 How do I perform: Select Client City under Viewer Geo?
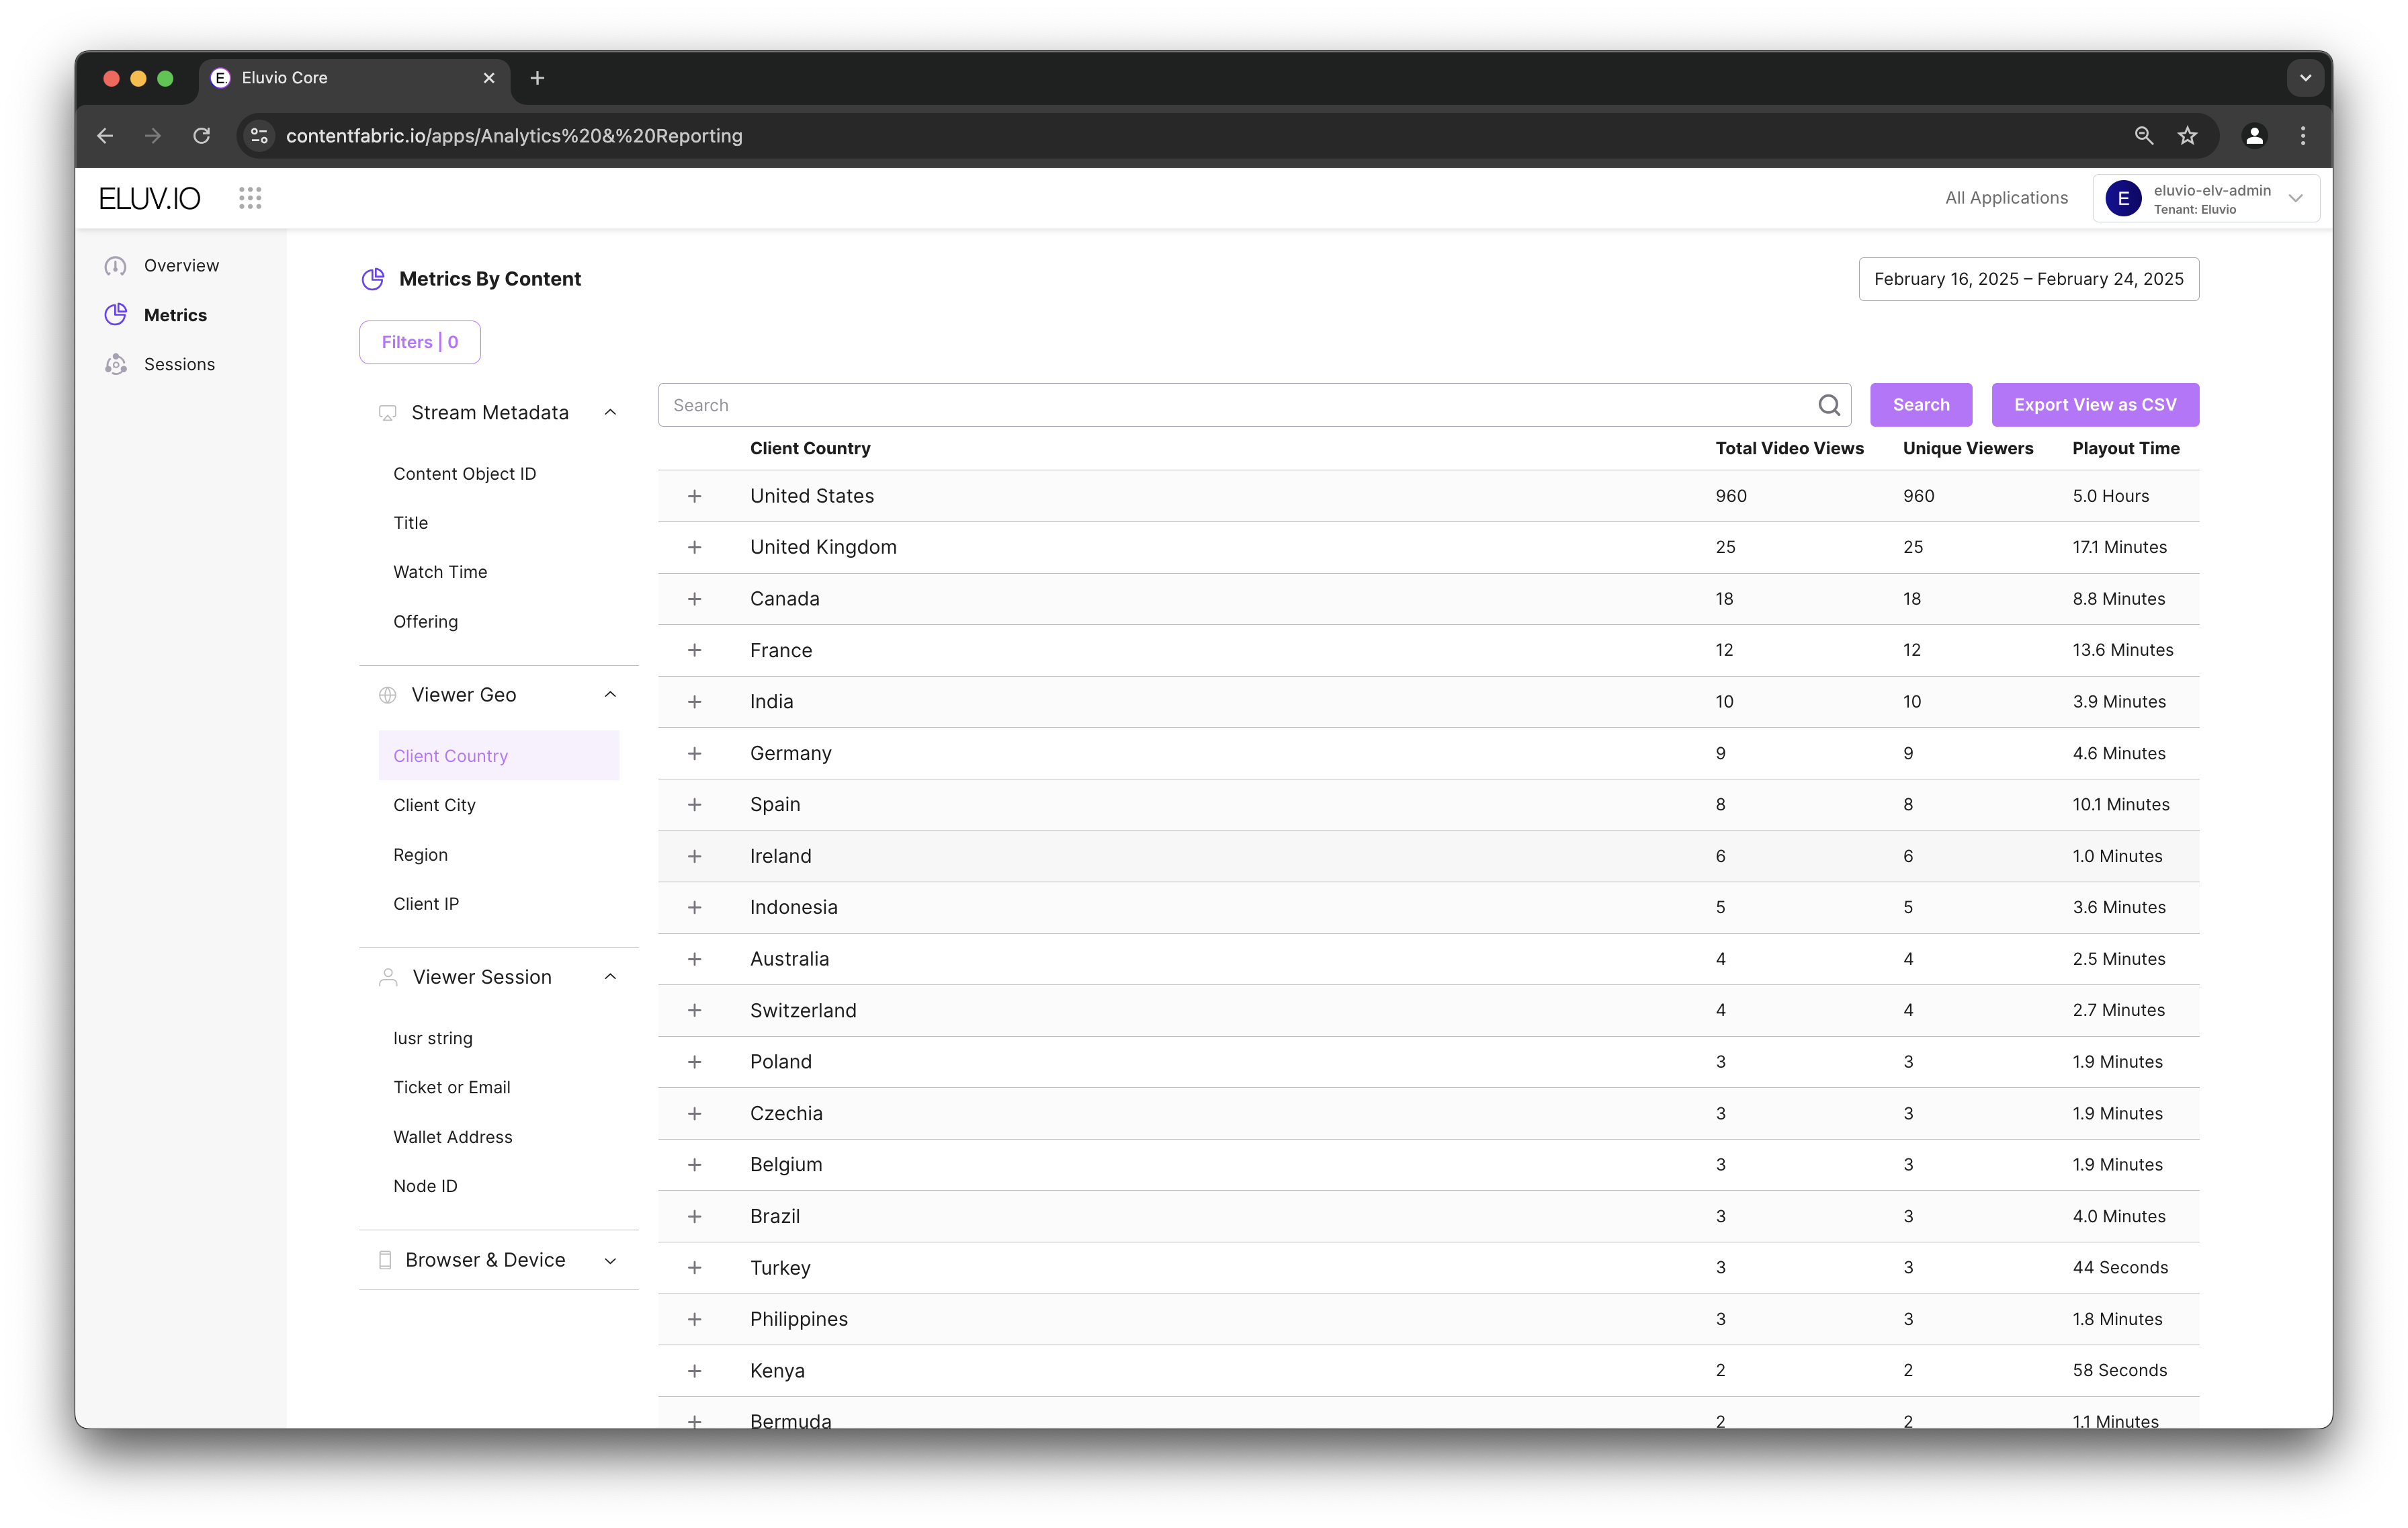[x=434, y=805]
